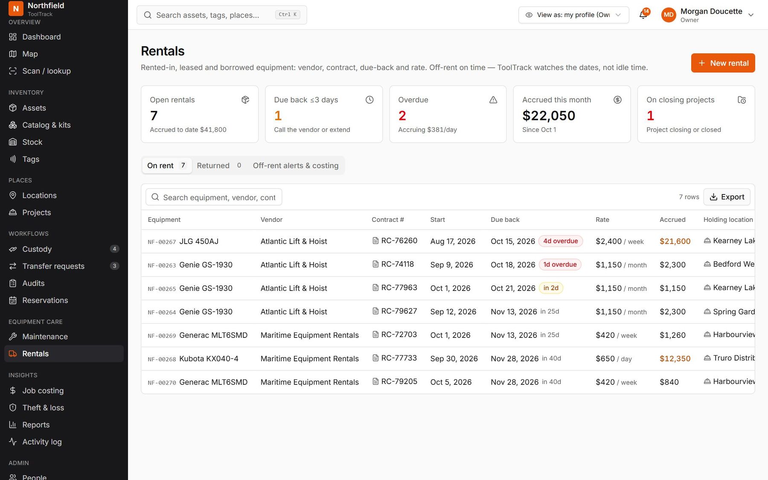Click the Northfield orange logo icon

tap(16, 8)
